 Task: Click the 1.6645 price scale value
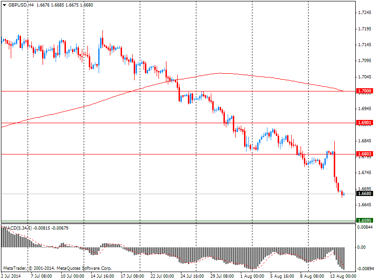coord(365,205)
